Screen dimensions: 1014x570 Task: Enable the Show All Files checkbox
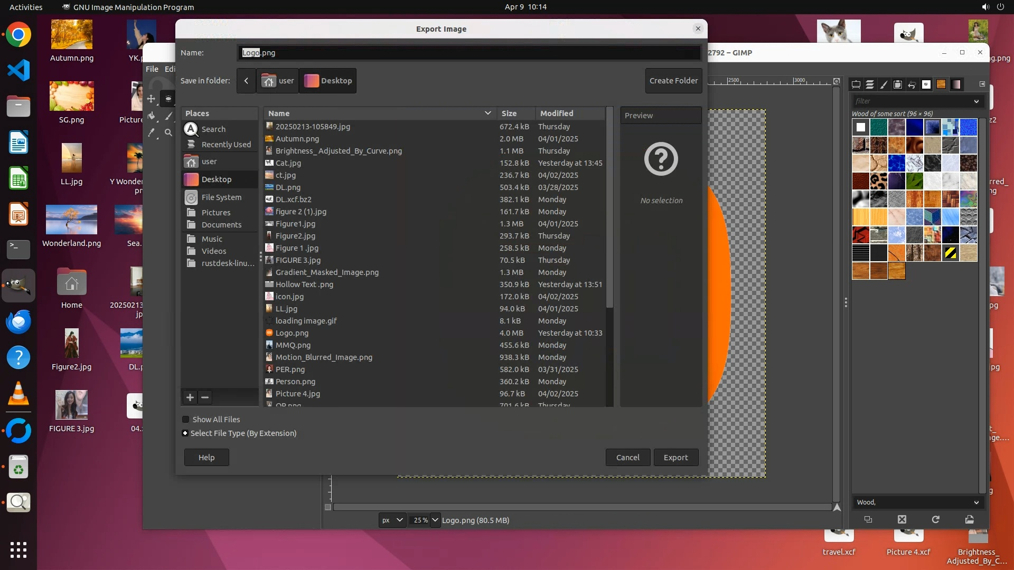click(186, 420)
